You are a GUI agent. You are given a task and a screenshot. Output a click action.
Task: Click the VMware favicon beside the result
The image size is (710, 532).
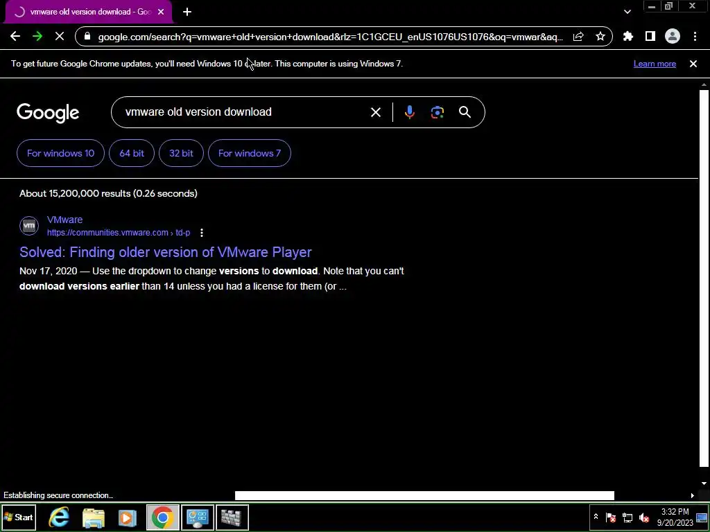(29, 225)
